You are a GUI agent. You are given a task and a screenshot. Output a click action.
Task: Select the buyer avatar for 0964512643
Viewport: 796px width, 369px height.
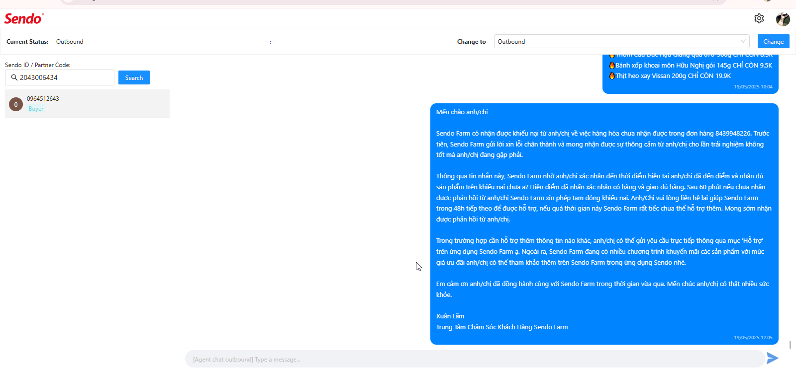tap(16, 104)
